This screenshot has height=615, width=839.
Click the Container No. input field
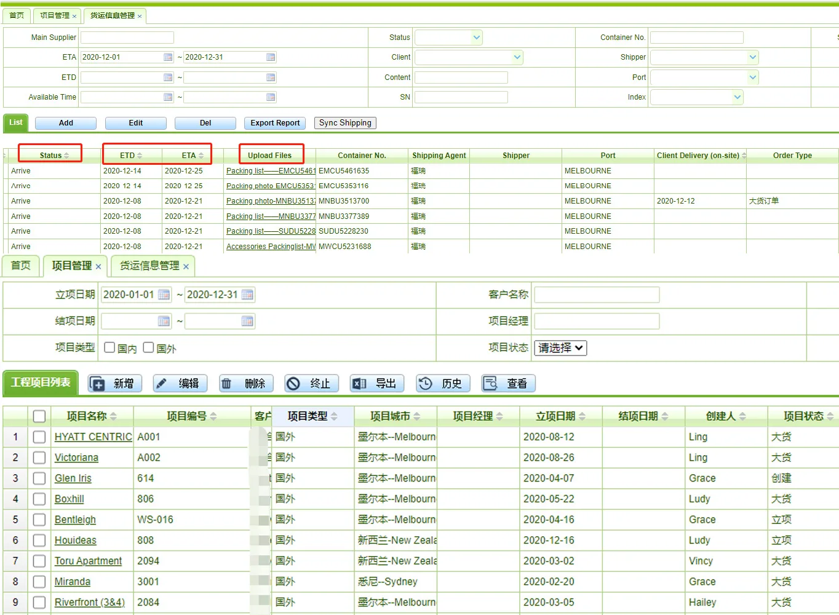pyautogui.click(x=696, y=38)
